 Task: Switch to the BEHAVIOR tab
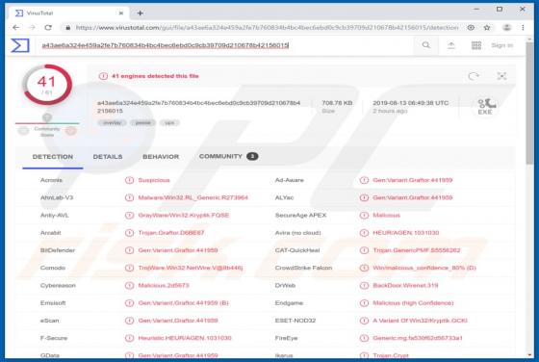161,157
